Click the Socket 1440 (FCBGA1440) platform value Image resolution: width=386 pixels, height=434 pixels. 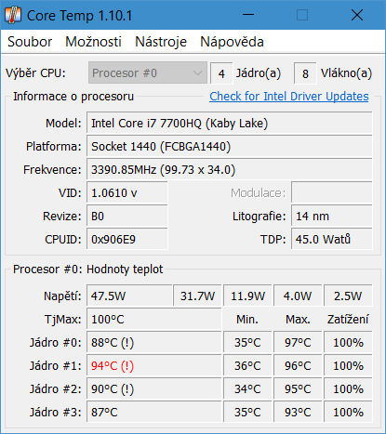(230, 147)
